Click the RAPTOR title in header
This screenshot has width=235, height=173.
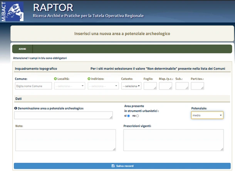(53, 7)
